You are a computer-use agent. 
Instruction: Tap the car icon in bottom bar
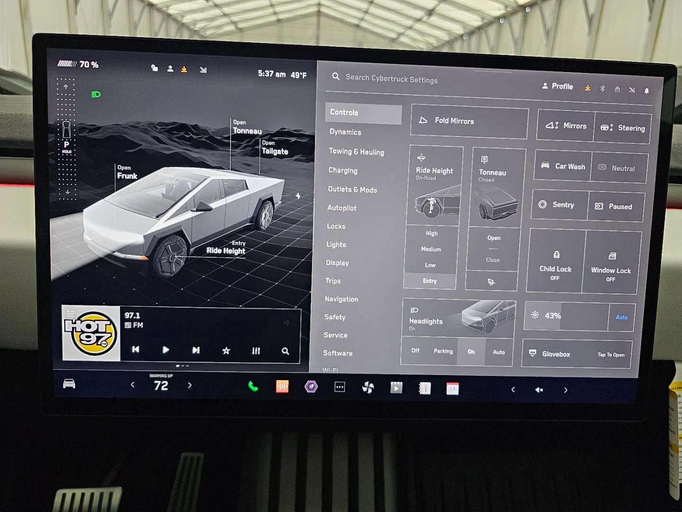point(69,384)
